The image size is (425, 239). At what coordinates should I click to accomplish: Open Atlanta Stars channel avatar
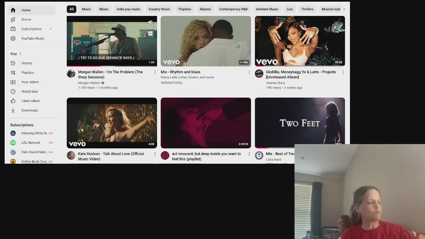click(x=259, y=74)
